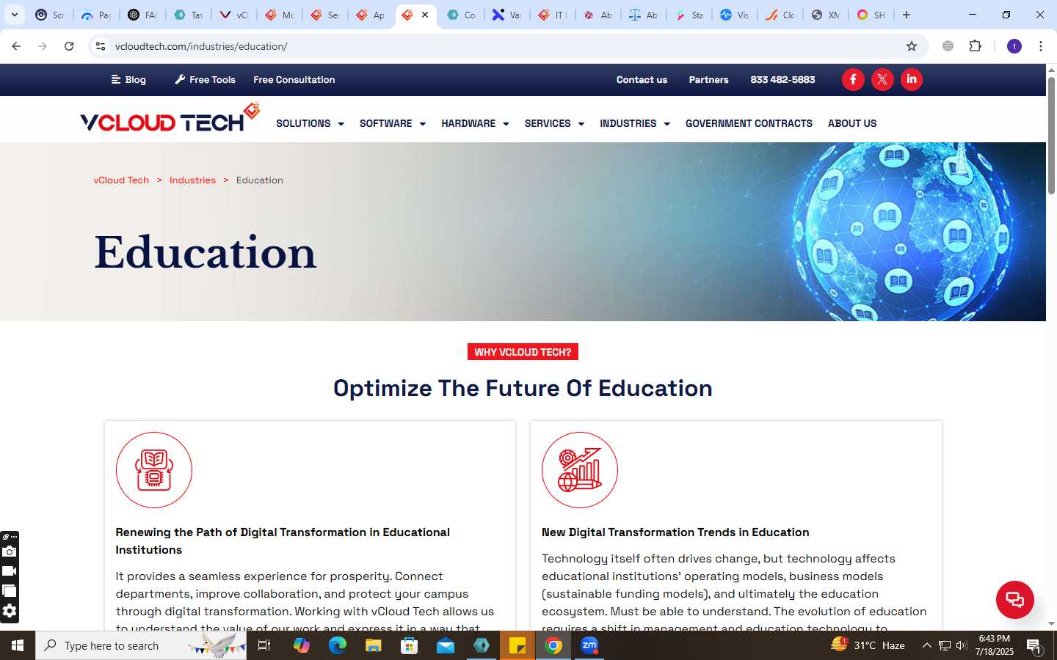This screenshot has width=1057, height=660.
Task: Click phone number 833 482-5683
Action: pyautogui.click(x=782, y=79)
